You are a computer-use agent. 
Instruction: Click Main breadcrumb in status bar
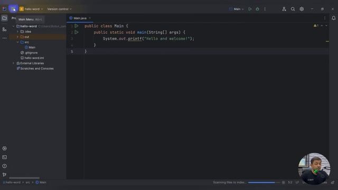(x=41, y=183)
